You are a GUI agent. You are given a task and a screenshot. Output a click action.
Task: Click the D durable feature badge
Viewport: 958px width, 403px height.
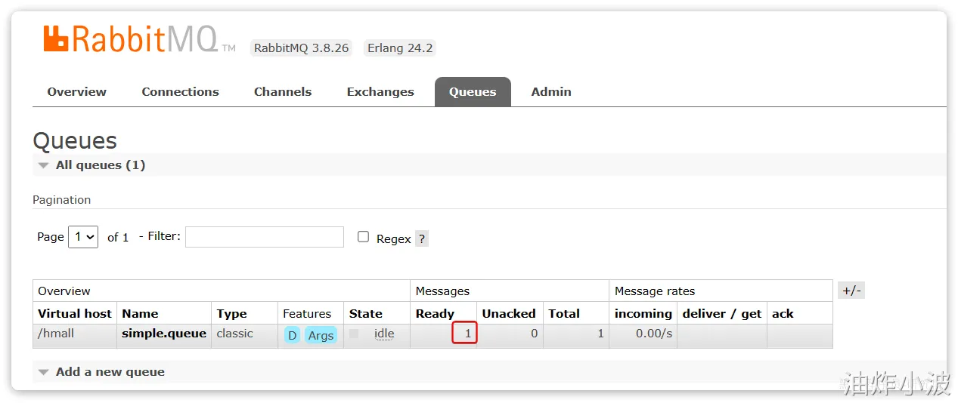point(292,335)
